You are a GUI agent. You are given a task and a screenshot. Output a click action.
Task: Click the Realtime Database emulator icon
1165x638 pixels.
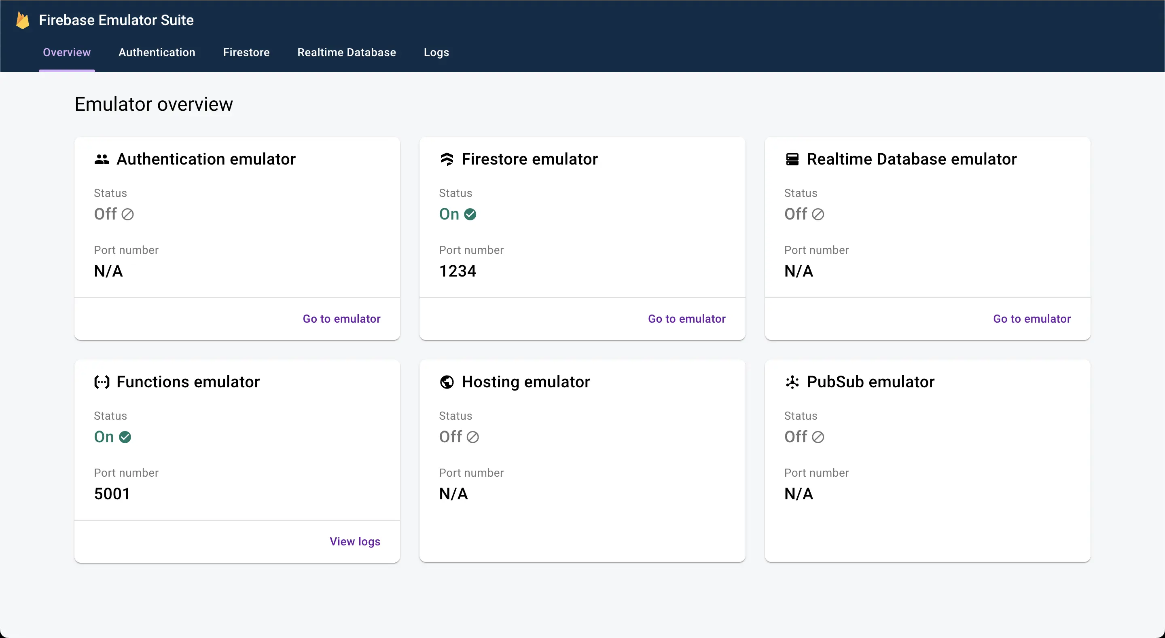coord(792,159)
